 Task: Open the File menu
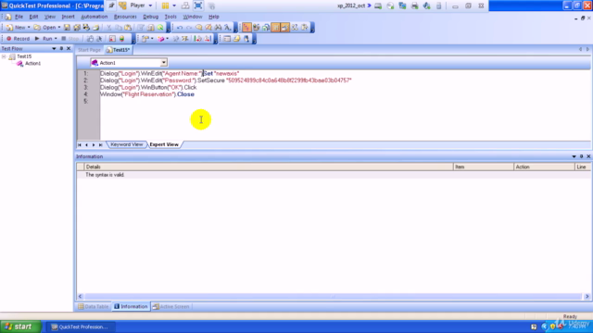point(19,17)
